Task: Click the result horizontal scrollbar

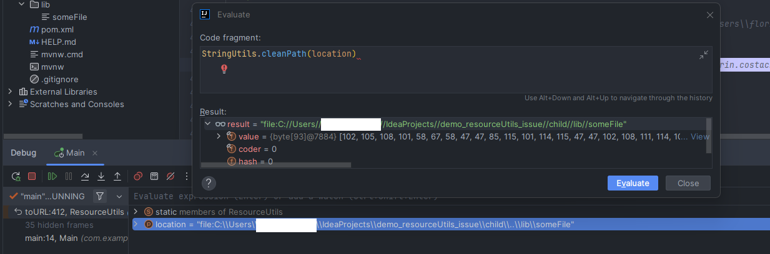Action: [276, 165]
